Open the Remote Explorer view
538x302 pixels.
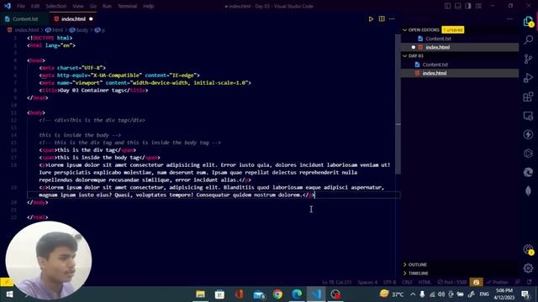pyautogui.click(x=529, y=116)
